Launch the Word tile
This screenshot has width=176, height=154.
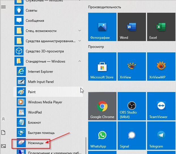[132, 27]
